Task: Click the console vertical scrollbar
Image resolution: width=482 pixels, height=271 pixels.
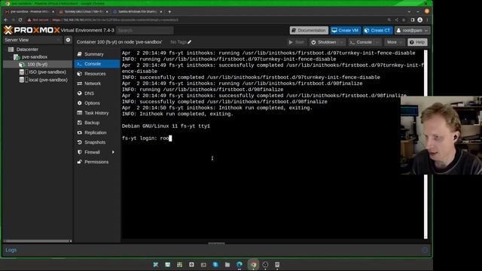Action: pyautogui.click(x=426, y=145)
